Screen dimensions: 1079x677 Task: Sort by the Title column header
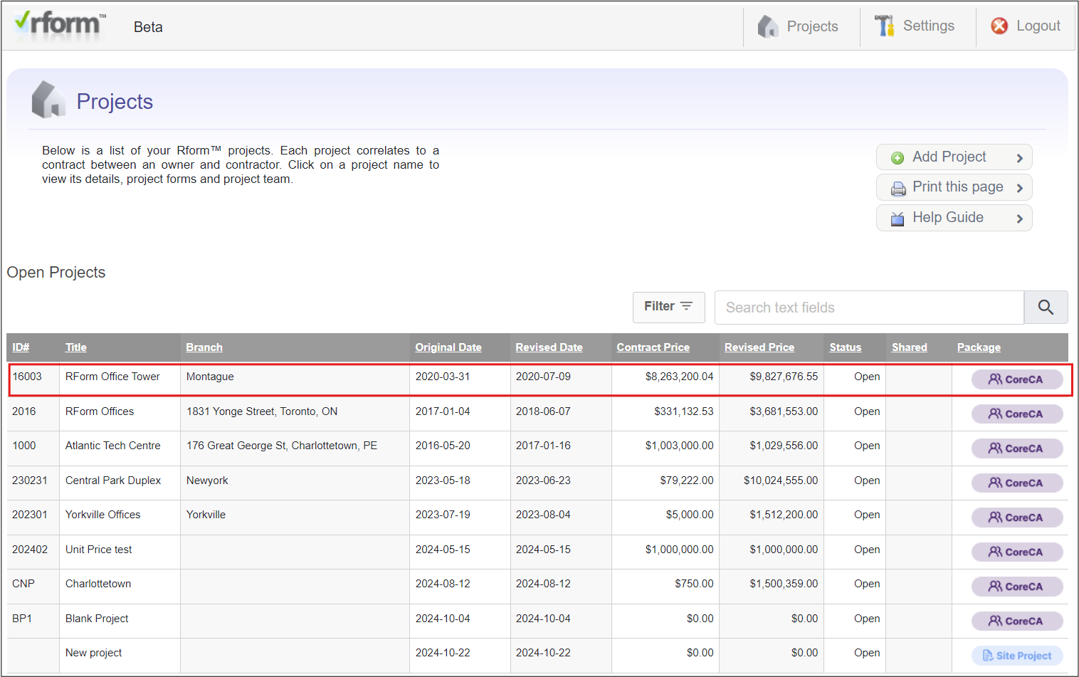click(76, 347)
